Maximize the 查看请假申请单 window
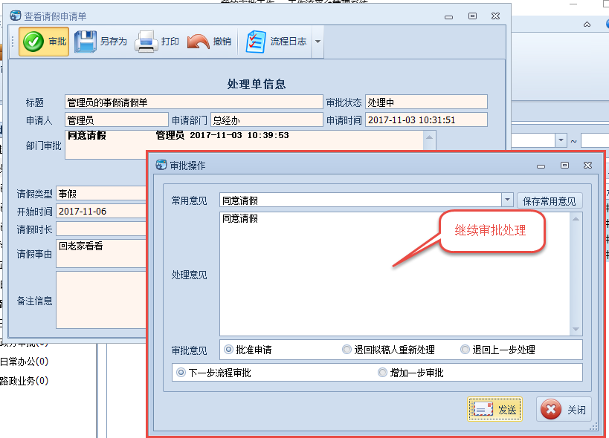 [x=472, y=16]
